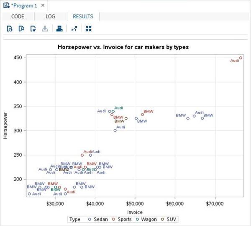
Task: Click the Audi sedan point at 300 horsepower
Action: click(115, 131)
